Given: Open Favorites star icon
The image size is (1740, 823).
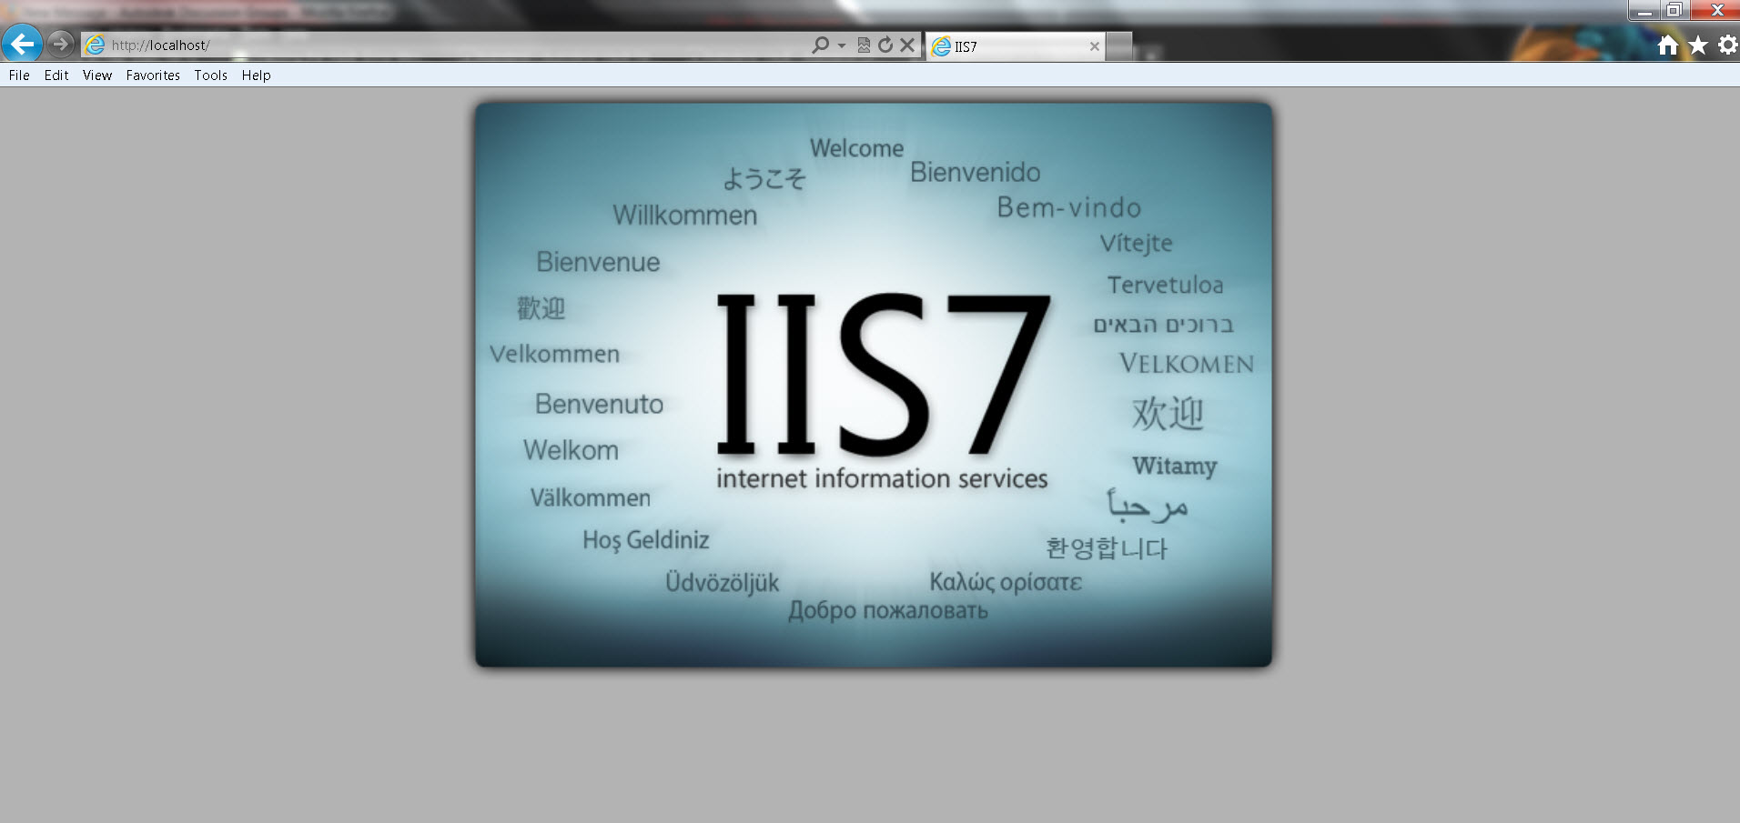Looking at the screenshot, I should (x=1698, y=45).
